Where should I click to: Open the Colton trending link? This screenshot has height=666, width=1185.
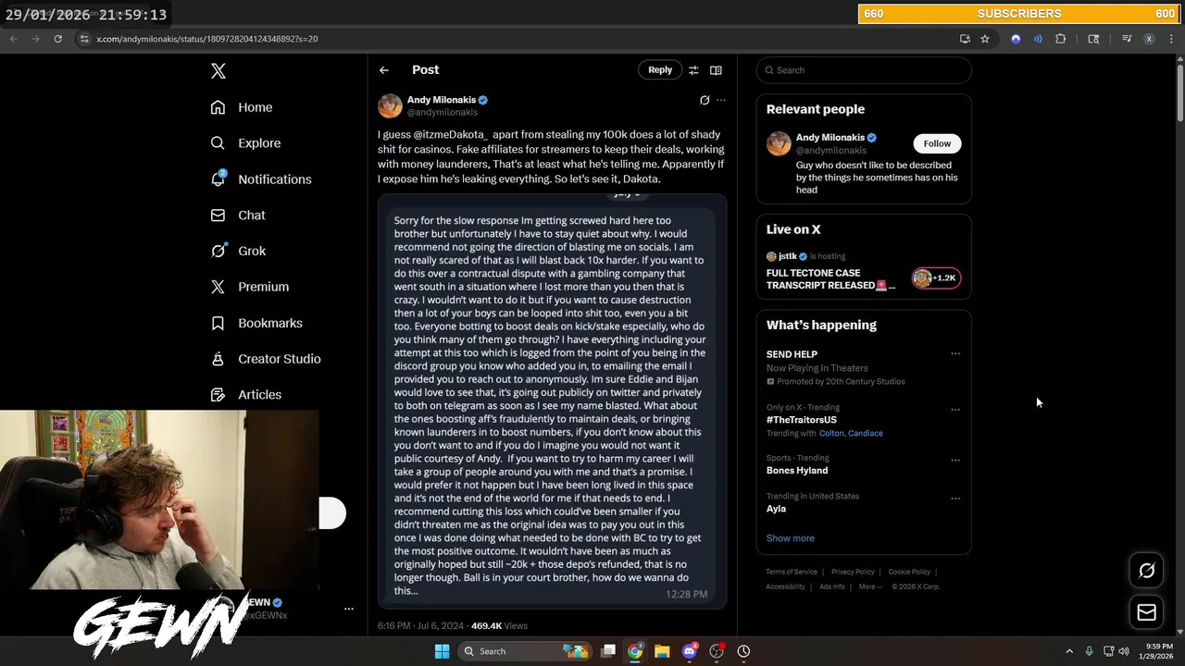tap(830, 433)
